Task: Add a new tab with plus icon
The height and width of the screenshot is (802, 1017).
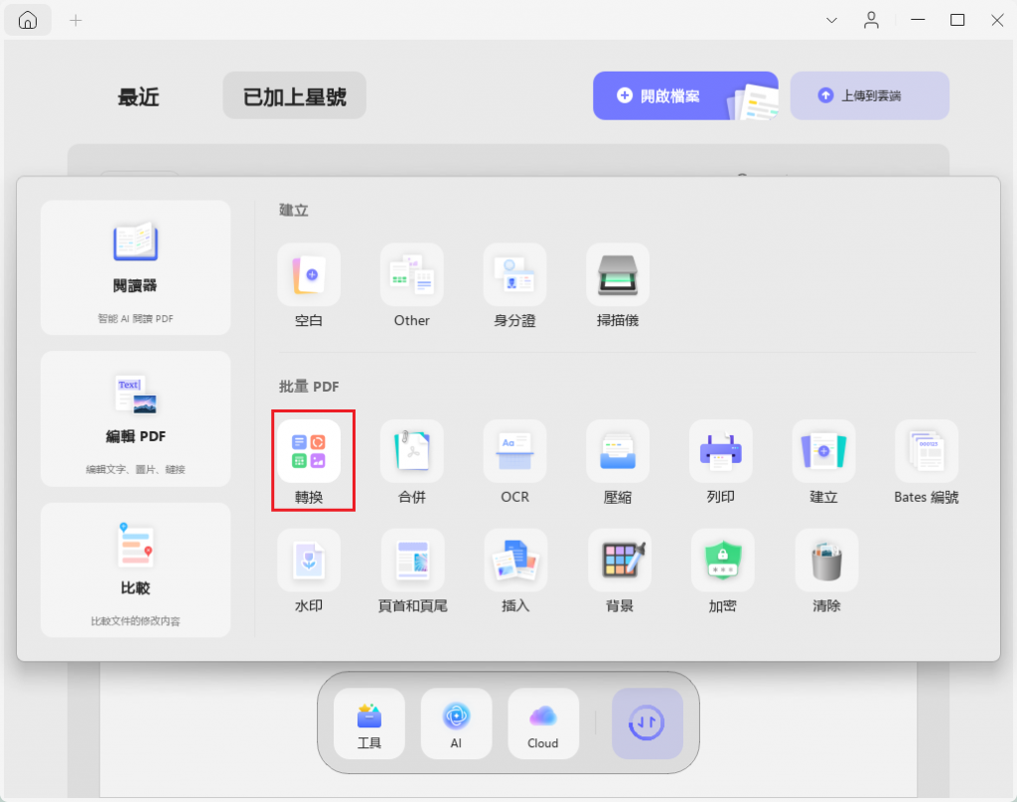Action: click(75, 21)
